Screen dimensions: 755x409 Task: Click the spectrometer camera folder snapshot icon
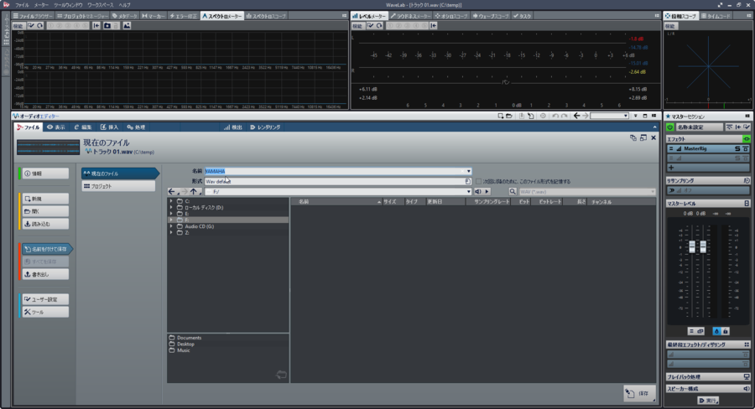click(x=107, y=25)
